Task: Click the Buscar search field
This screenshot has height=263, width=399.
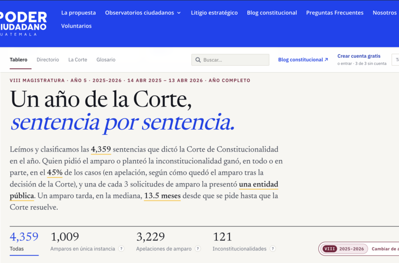Action: (230, 60)
